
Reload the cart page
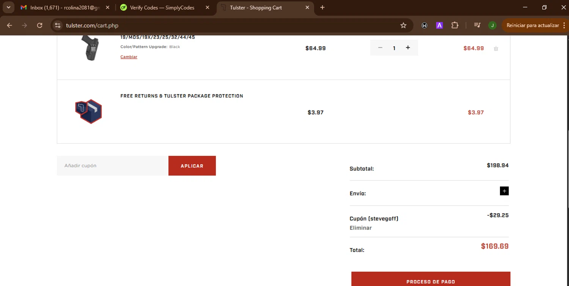[x=39, y=25]
